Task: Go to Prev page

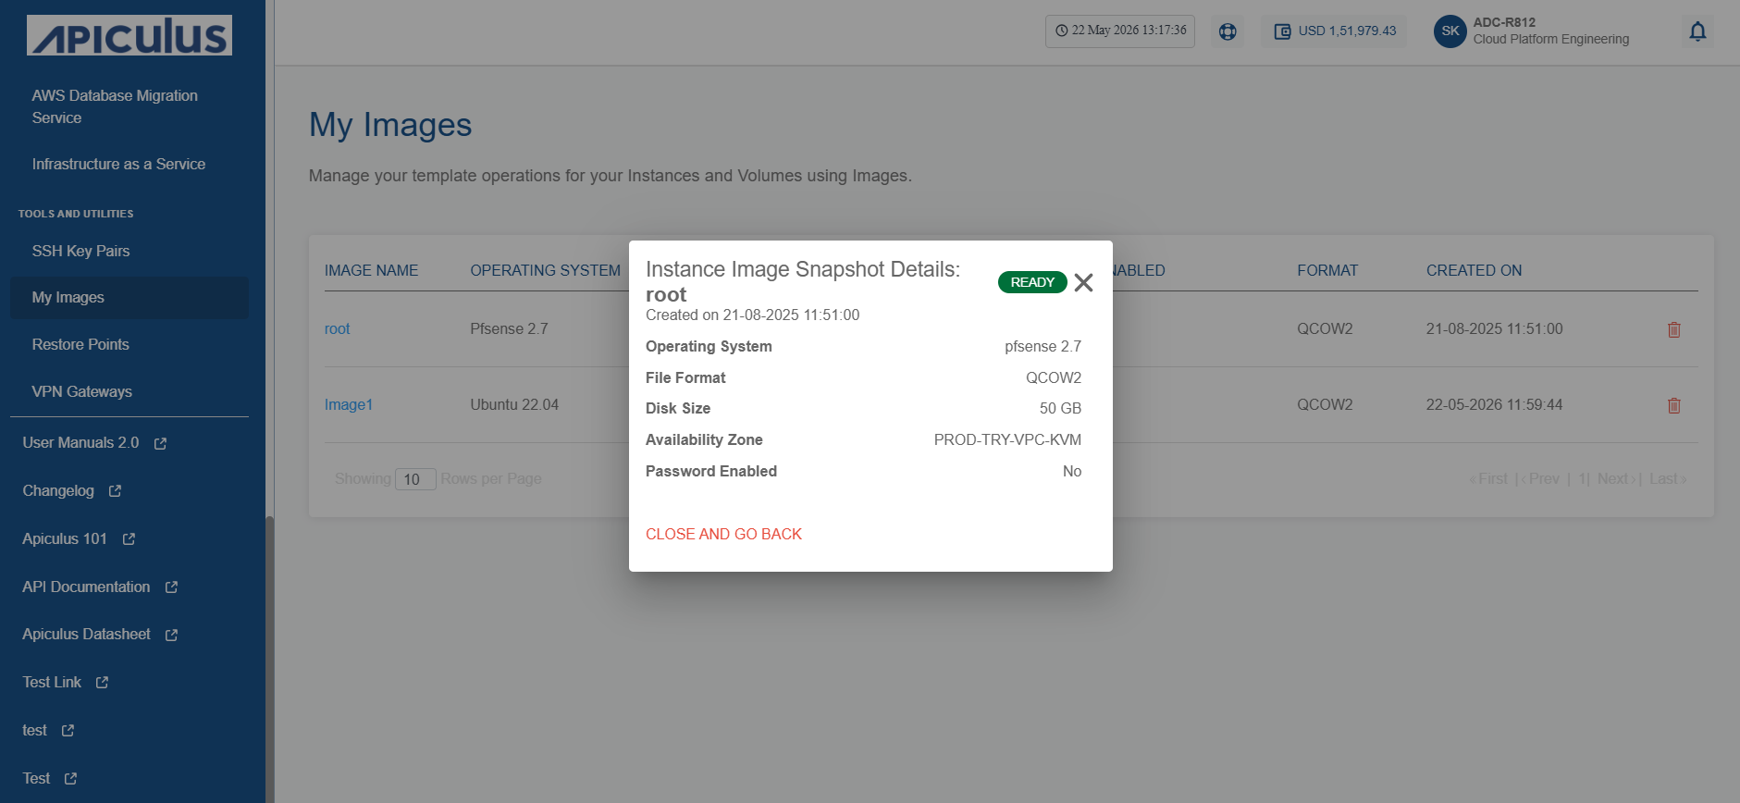Action: [1540, 478]
